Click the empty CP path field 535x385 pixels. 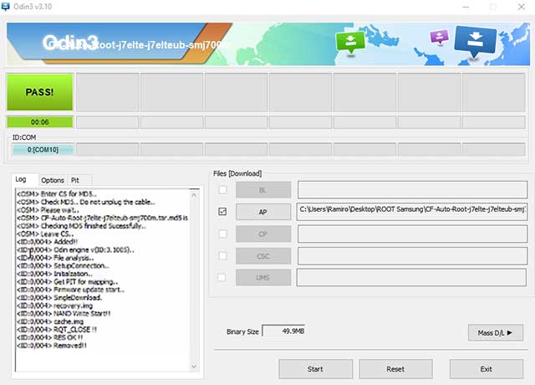[412, 234]
